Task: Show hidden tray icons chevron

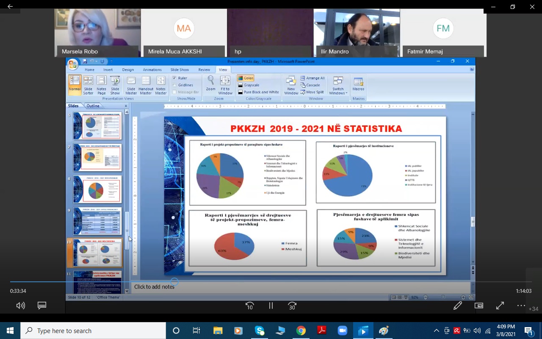Action: click(437, 331)
